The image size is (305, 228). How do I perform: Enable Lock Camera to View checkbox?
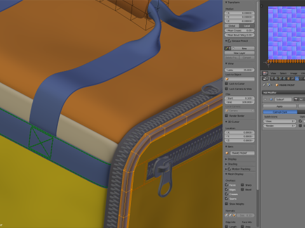click(x=227, y=89)
